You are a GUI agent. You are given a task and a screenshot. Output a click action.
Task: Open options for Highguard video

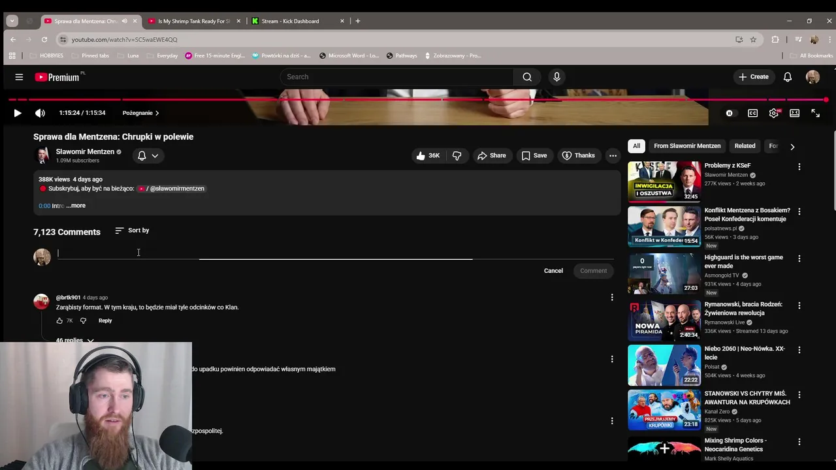tap(799, 258)
